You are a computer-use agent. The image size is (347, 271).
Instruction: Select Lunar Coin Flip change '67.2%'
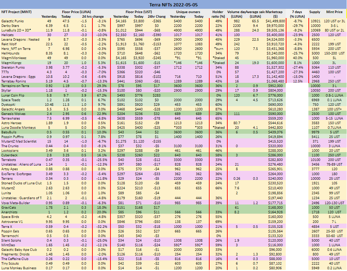[x=102, y=95]
